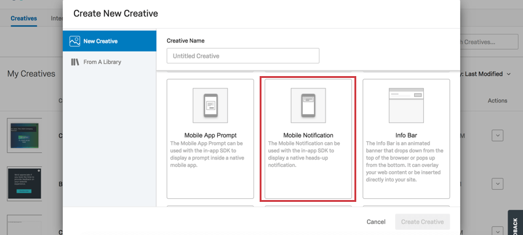Click the From A Library books icon
This screenshot has height=235, width=523.
coord(74,62)
